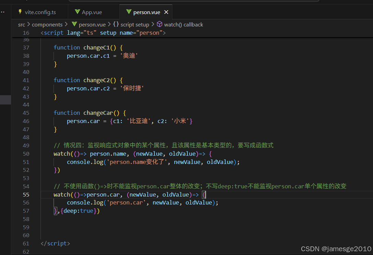The image size is (373, 255).
Task: Open the components breadcrumb
Action: 47,24
